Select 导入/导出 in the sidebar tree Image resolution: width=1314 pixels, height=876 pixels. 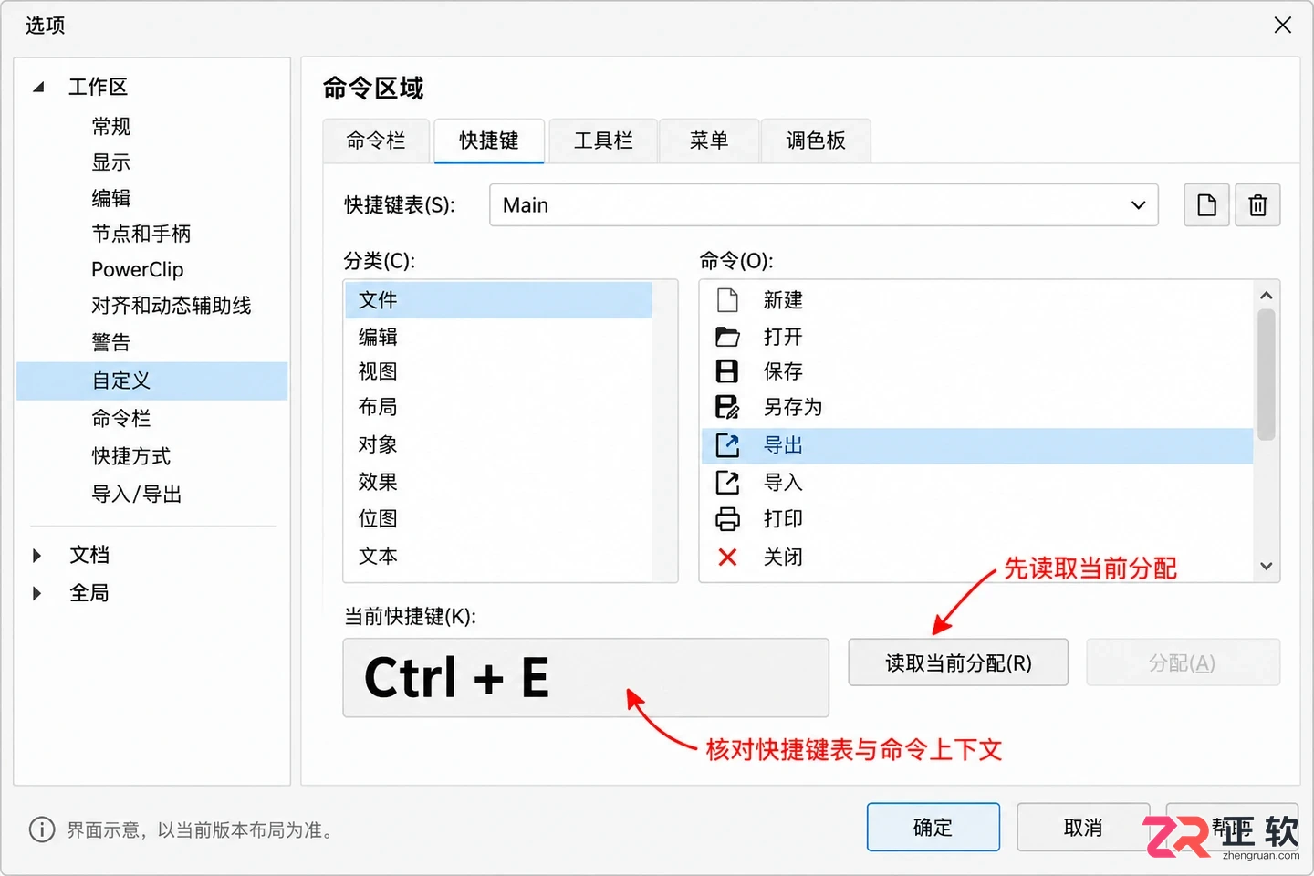tap(137, 494)
